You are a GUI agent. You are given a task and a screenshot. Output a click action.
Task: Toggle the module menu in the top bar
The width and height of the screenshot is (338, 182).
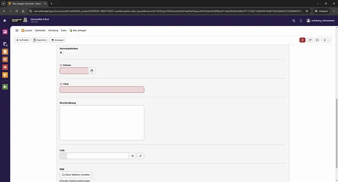tap(5, 21)
